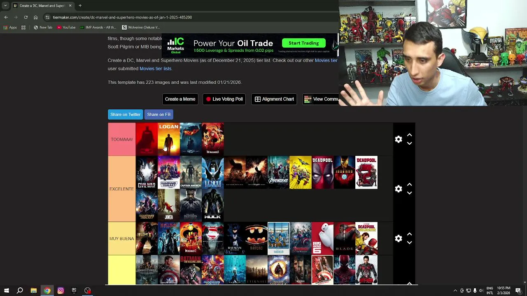Select Joker poster in EXCELENTE tier

169,205
